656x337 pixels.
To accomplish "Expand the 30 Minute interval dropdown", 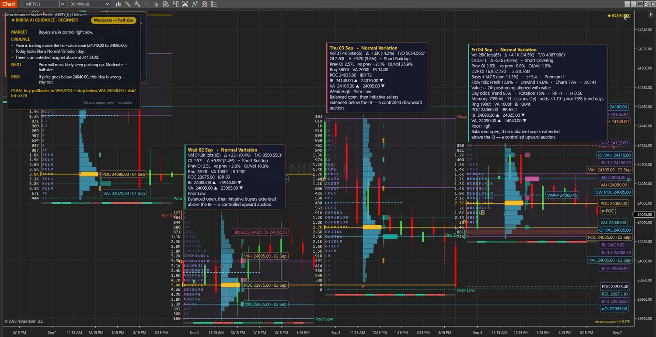I will (x=90, y=4).
